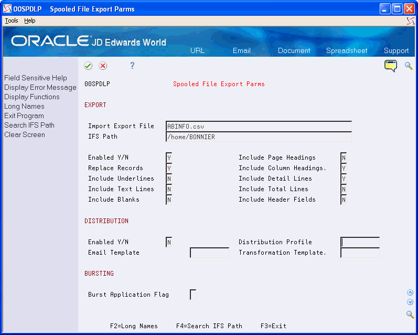The image size is (418, 335).
Task: Select Search IFS Path in sidebar
Action: [29, 125]
